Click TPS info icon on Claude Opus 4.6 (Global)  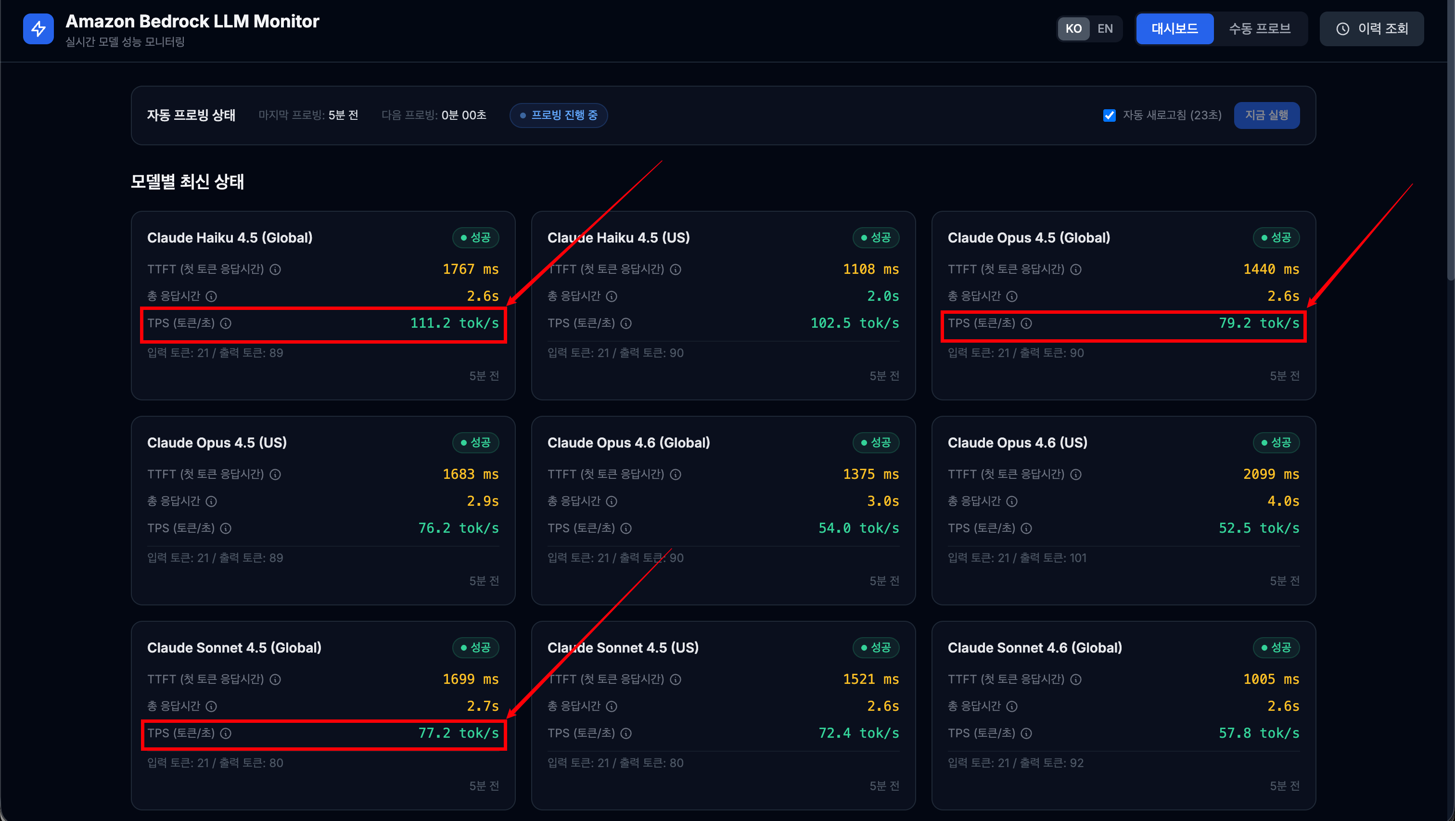[x=626, y=528]
